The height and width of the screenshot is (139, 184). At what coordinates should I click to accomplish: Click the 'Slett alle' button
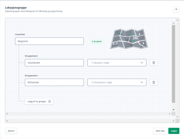click(160, 131)
